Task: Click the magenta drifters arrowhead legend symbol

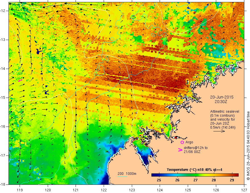Action: point(180,150)
